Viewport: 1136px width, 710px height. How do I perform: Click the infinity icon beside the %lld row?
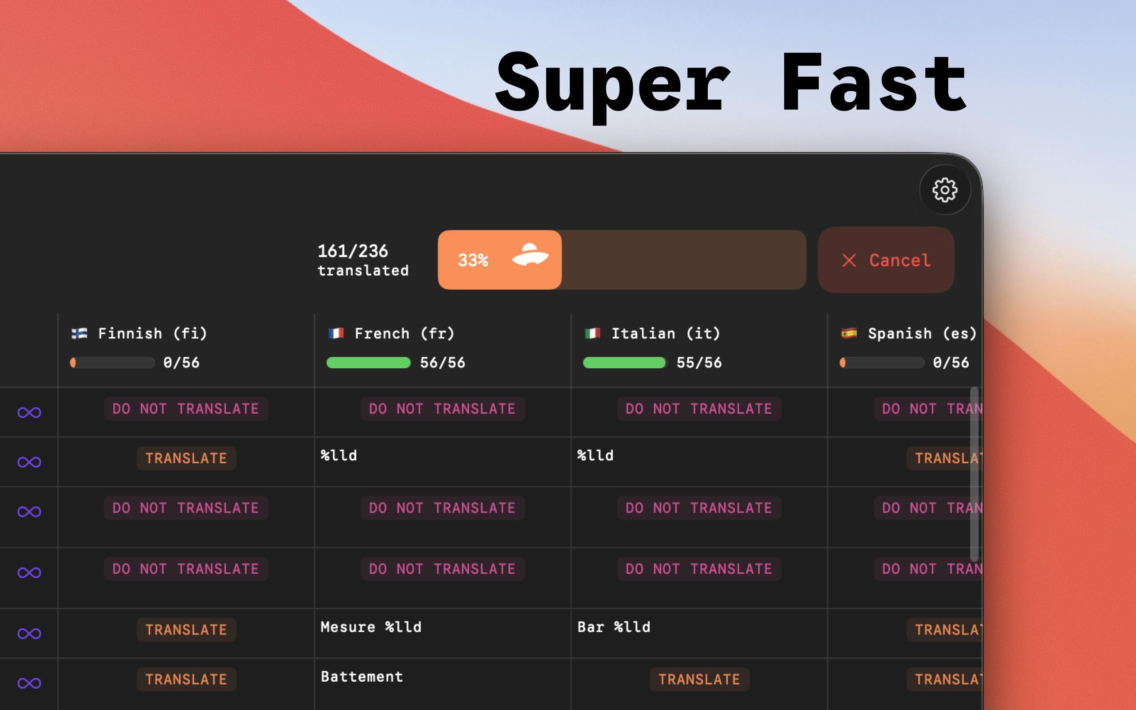(29, 462)
